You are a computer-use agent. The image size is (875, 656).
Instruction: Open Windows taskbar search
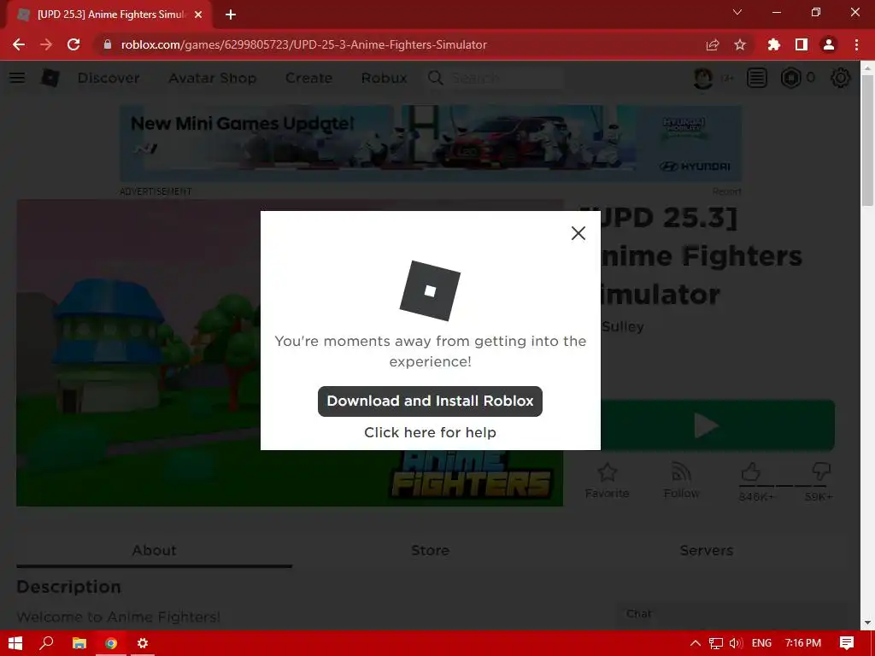pos(47,643)
